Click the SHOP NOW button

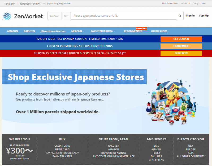pyautogui.click(x=181, y=53)
